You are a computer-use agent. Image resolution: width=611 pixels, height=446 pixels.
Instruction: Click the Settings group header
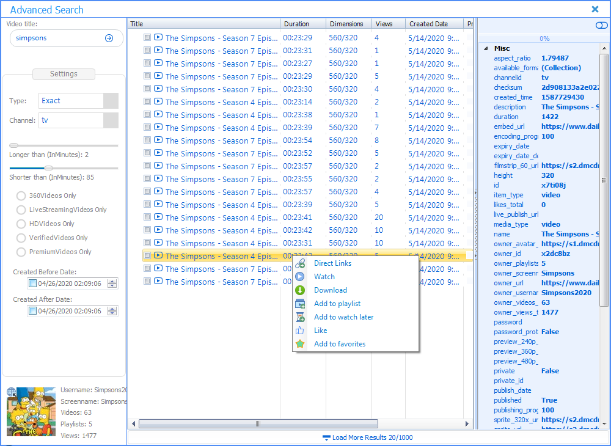tap(64, 74)
